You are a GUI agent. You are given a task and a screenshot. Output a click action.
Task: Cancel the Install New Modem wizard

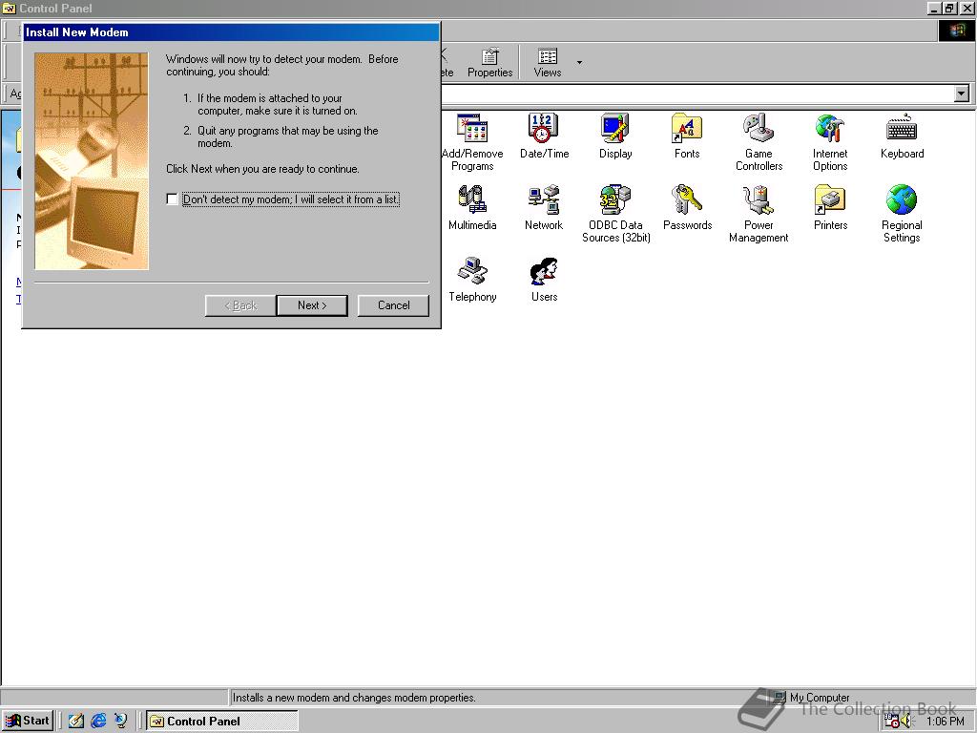coord(393,305)
